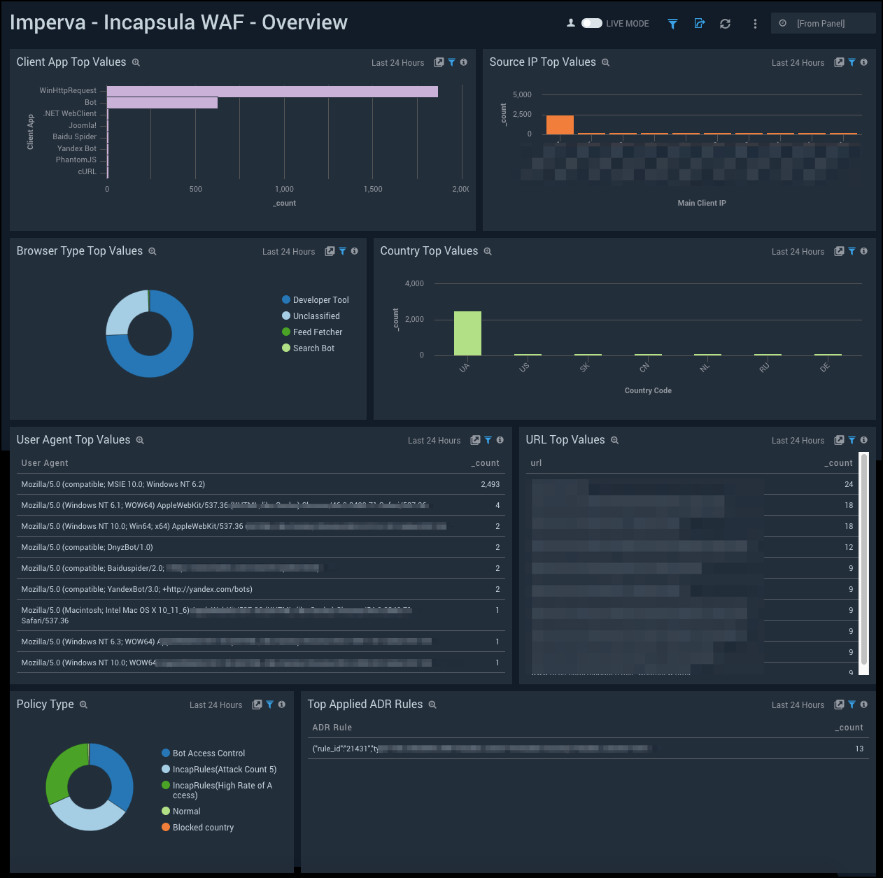Open Last 24 Hours range on Country Top Values

click(x=798, y=251)
